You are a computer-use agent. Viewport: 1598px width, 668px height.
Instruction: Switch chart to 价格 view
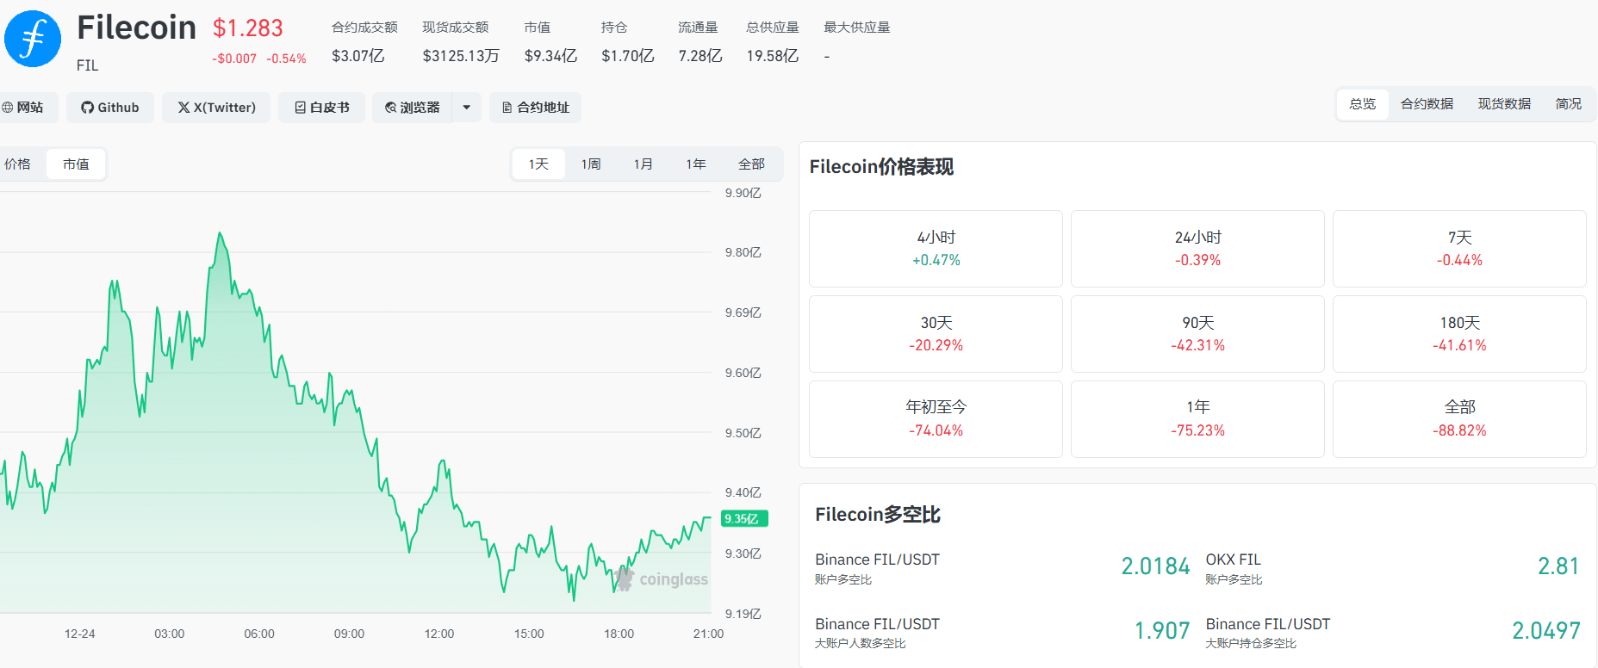(x=18, y=164)
